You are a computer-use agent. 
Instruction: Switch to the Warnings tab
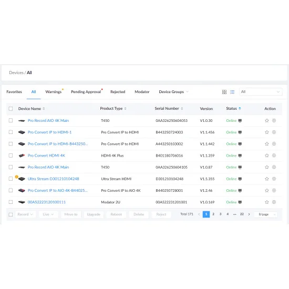pyautogui.click(x=54, y=92)
